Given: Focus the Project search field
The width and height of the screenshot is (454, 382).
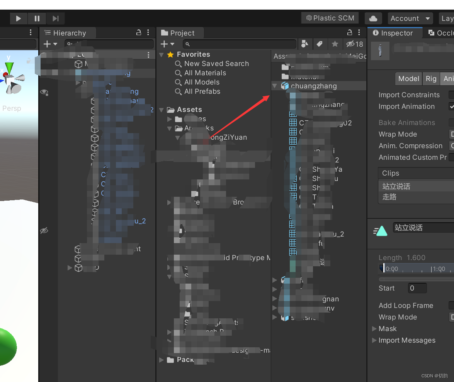Looking at the screenshot, I should [x=239, y=44].
